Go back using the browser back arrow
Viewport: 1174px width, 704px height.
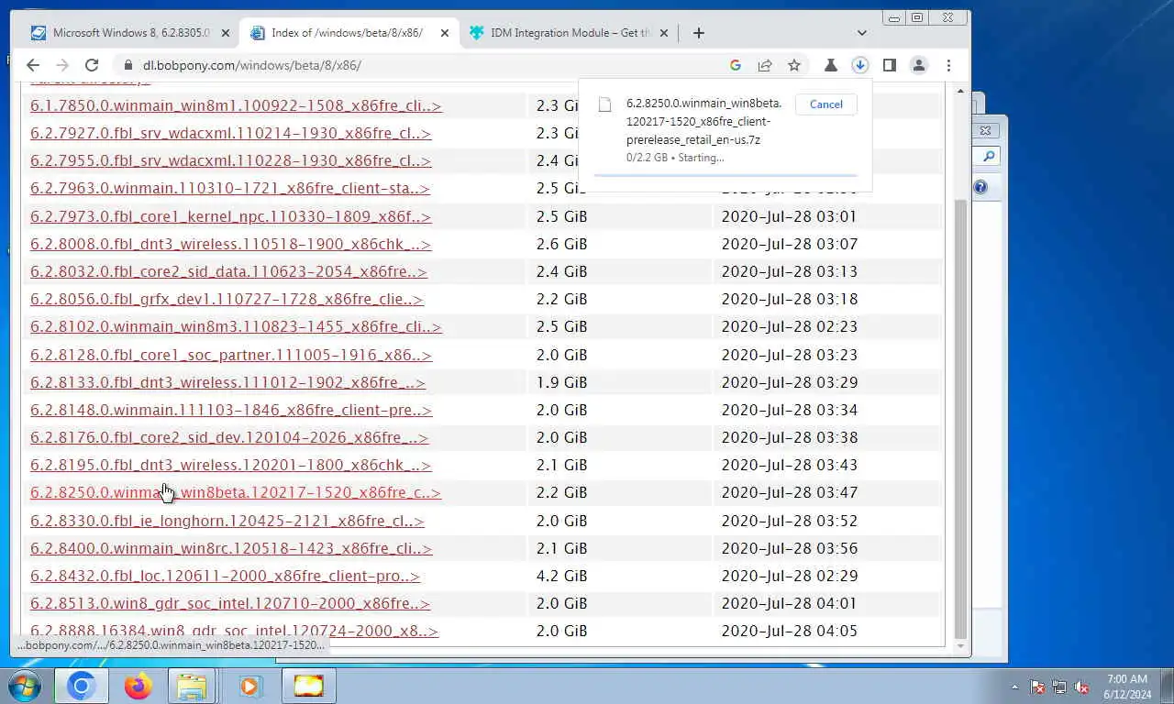[33, 65]
